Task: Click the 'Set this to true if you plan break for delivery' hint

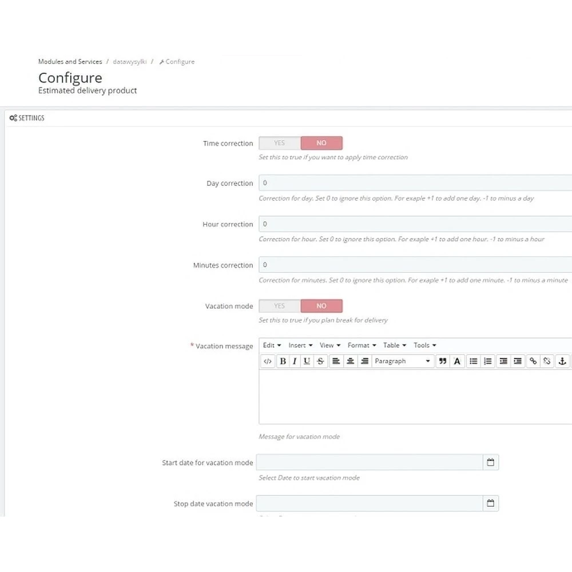Action: [323, 320]
